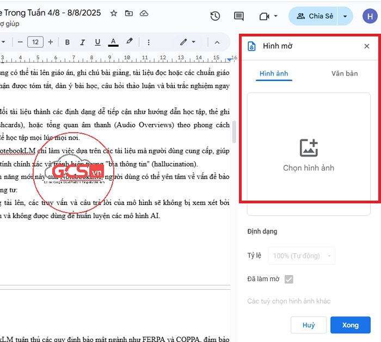Apply italic formatting
This screenshot has height=342, width=381.
coord(83,42)
